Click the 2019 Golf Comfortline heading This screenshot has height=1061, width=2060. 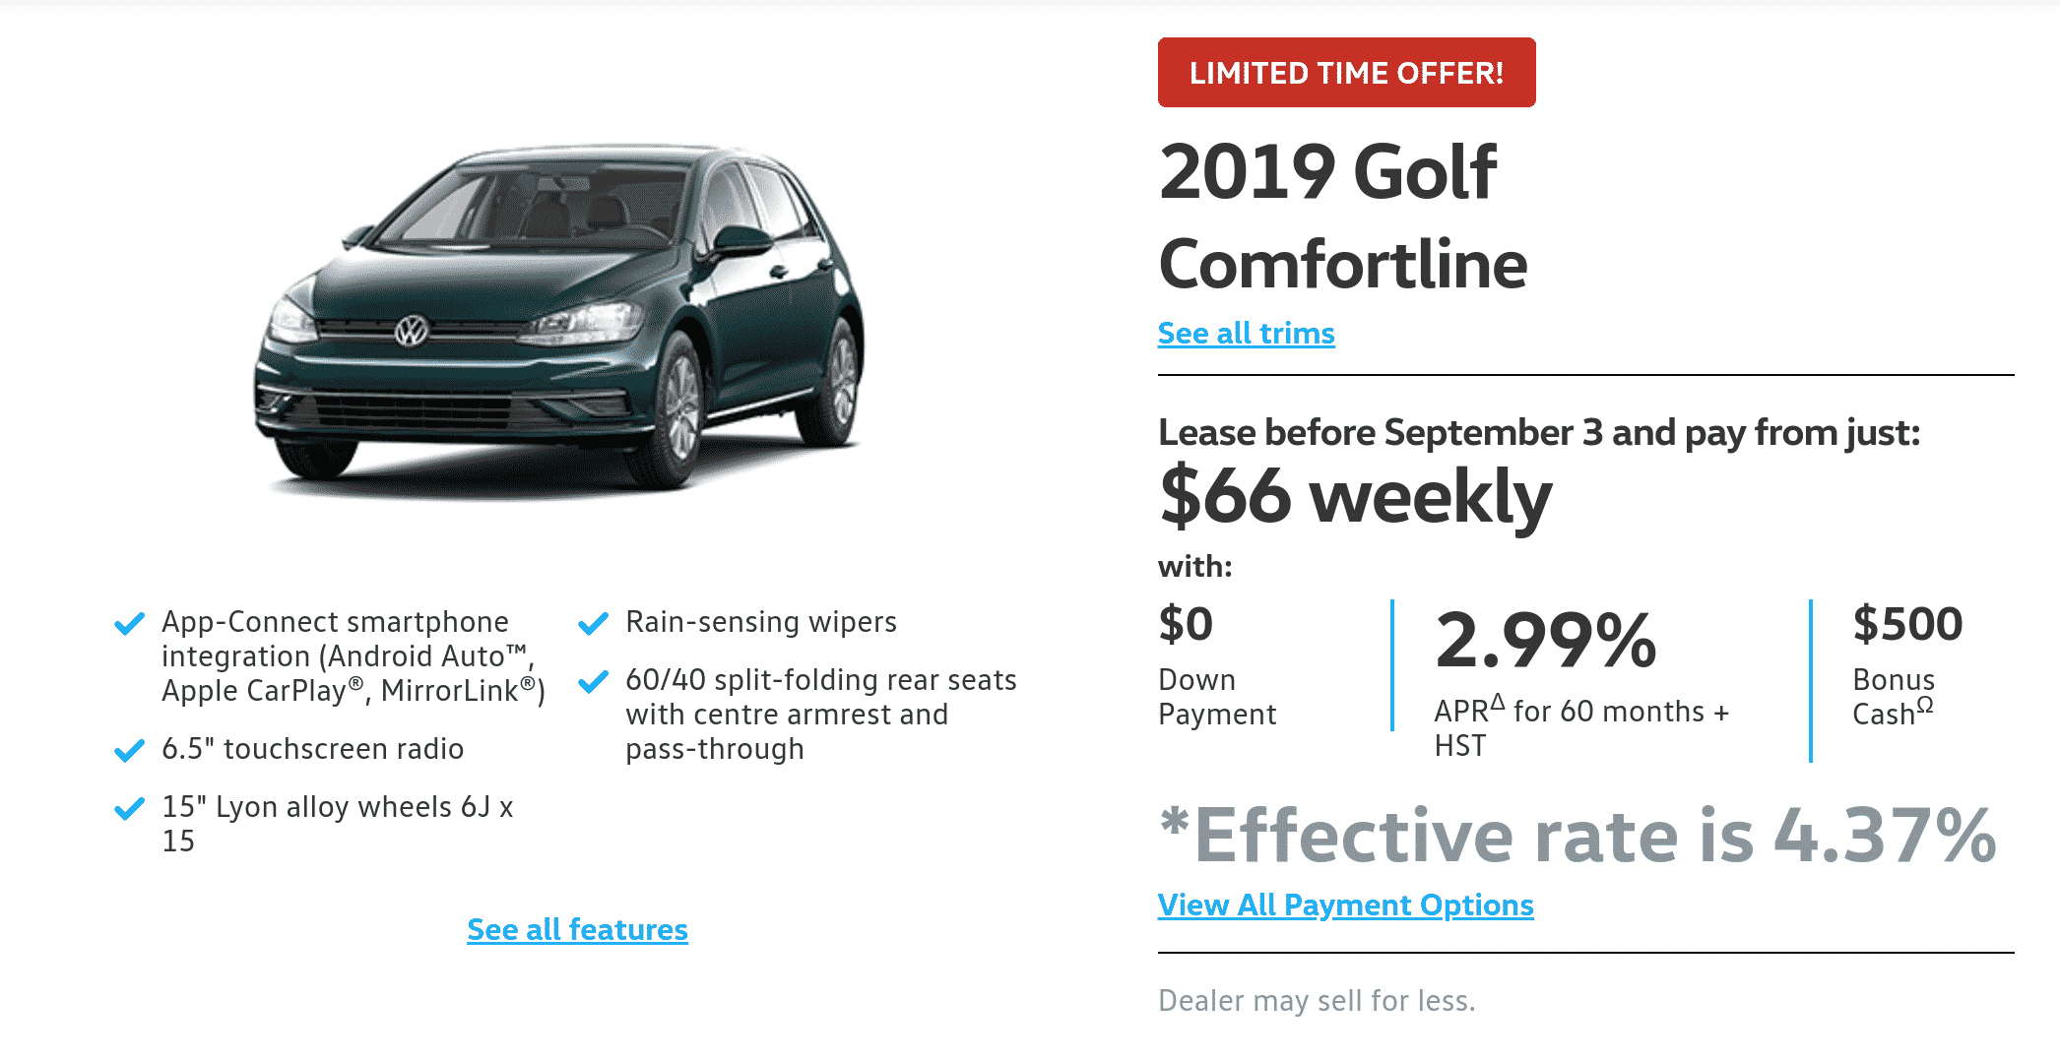pyautogui.click(x=1342, y=218)
